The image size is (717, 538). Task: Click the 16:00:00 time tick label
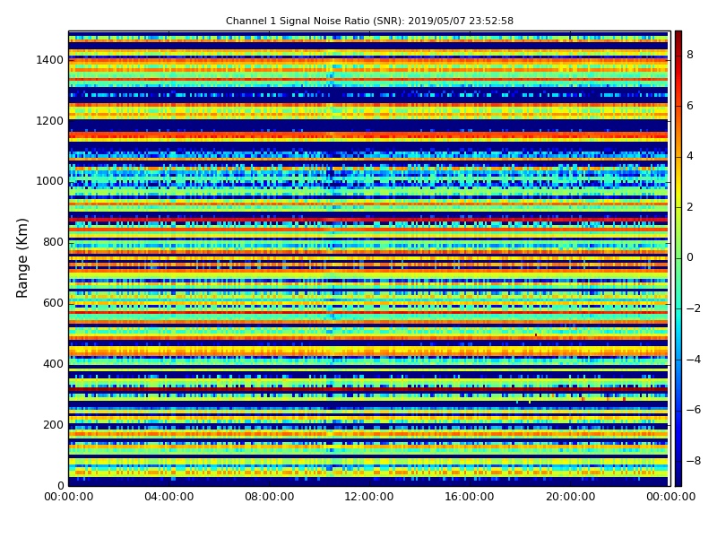(x=470, y=497)
